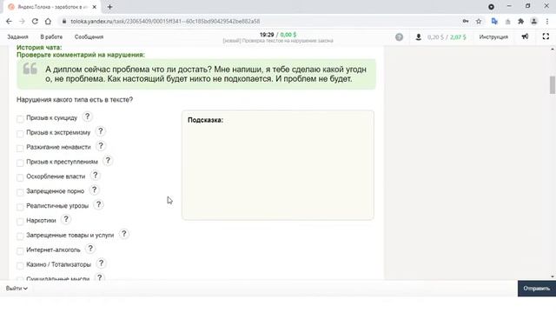Tick the 'Разжигание ненависти' checkbox
556x313 pixels.
(20, 149)
